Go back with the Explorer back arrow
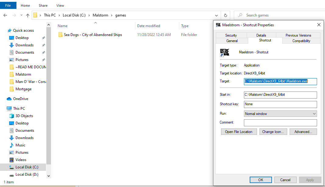The width and height of the screenshot is (325, 187). [x=5, y=15]
